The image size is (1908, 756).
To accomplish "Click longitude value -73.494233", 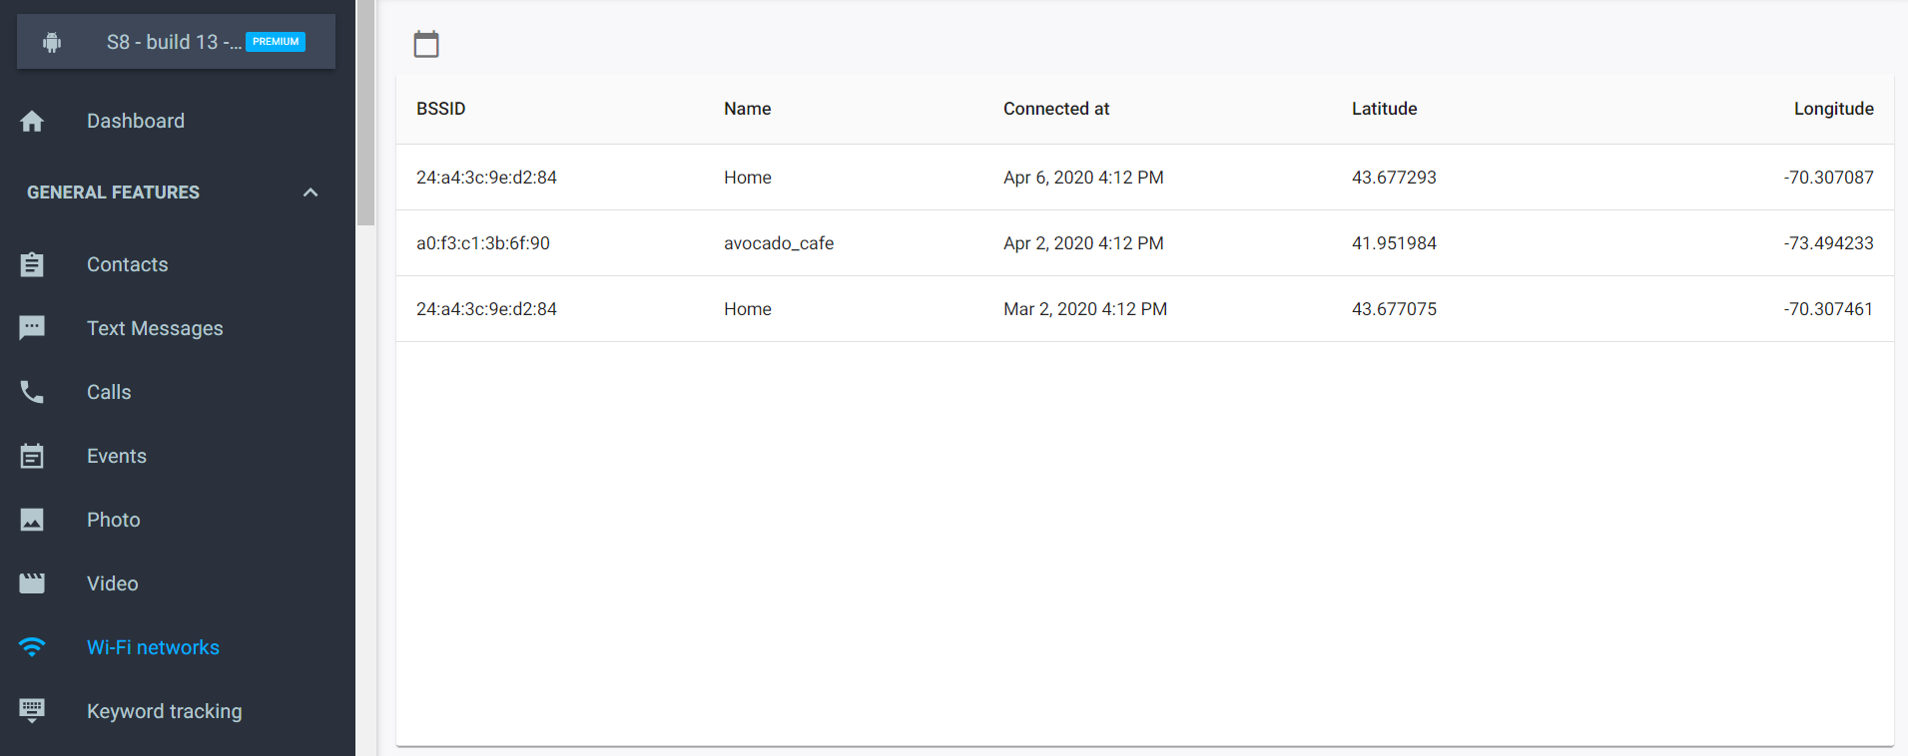I will pyautogui.click(x=1829, y=243).
